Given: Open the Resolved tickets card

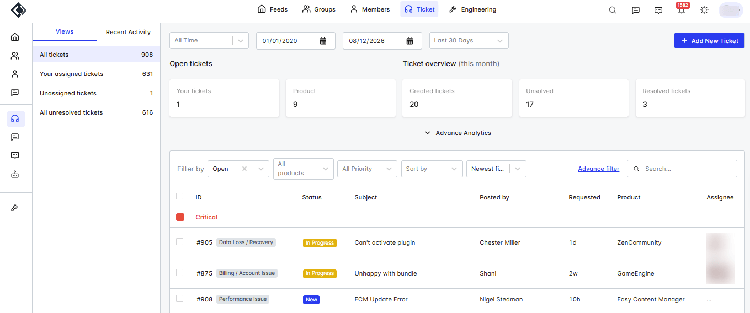Looking at the screenshot, I should 690,98.
